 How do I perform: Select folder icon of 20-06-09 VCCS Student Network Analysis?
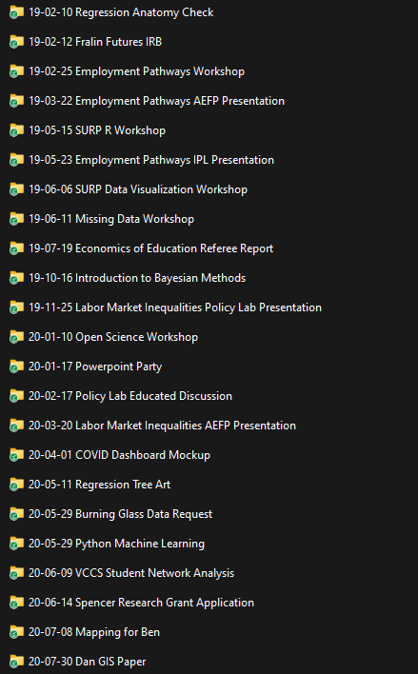pyautogui.click(x=16, y=573)
